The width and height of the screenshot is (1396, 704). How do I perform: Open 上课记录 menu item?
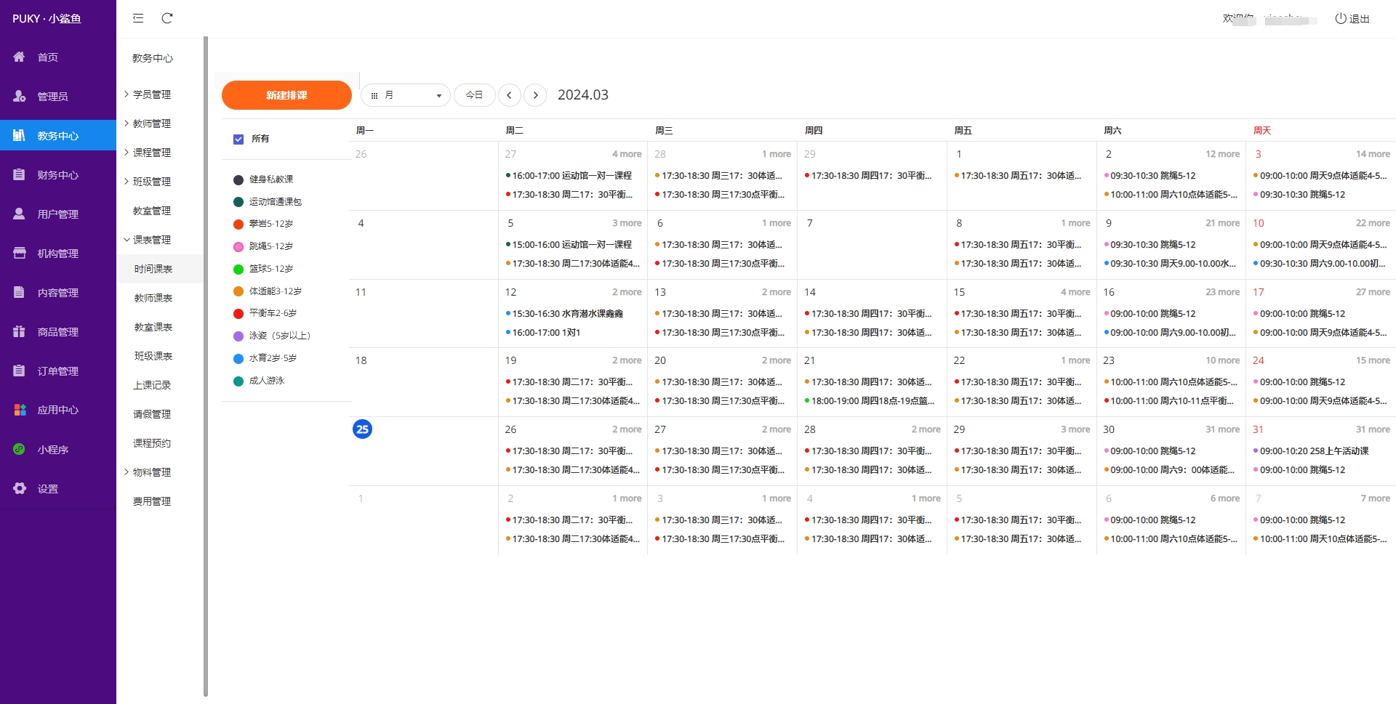coord(152,385)
